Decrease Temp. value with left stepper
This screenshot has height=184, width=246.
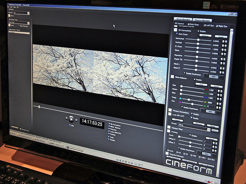tap(217, 104)
